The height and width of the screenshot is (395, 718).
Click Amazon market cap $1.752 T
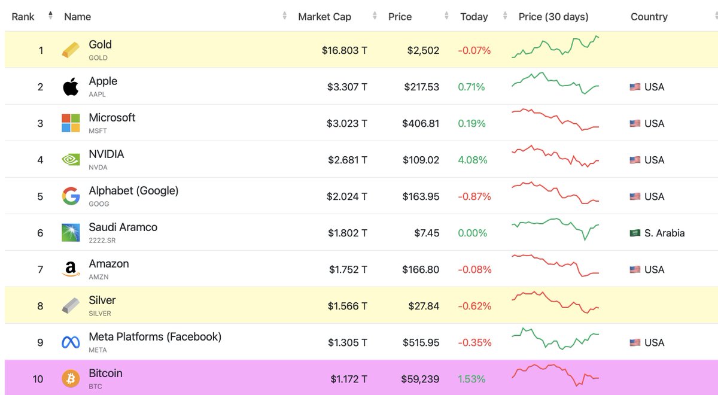point(348,270)
